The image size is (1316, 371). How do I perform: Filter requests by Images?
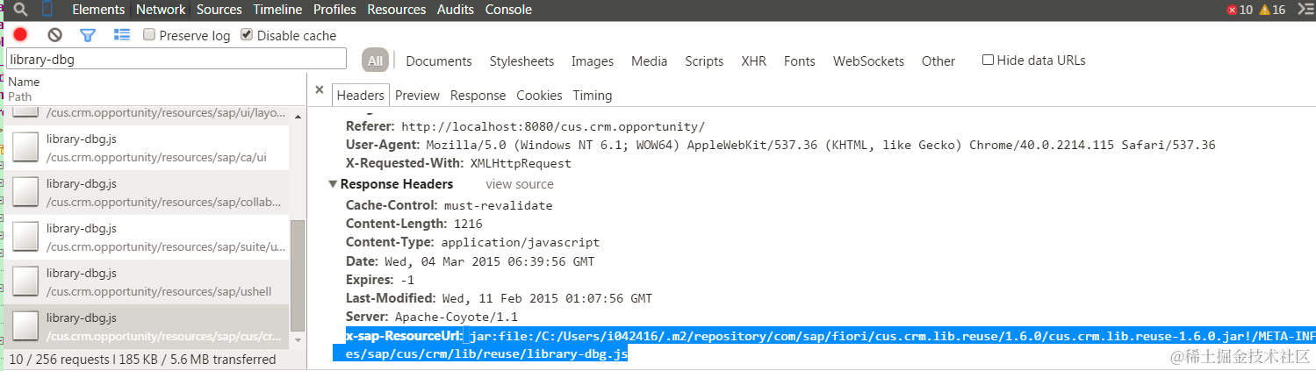(x=593, y=61)
